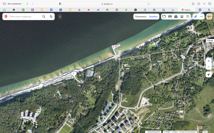The height and width of the screenshot is (133, 214).
Task: Open the Справка link at bottom
Action: click(175, 132)
